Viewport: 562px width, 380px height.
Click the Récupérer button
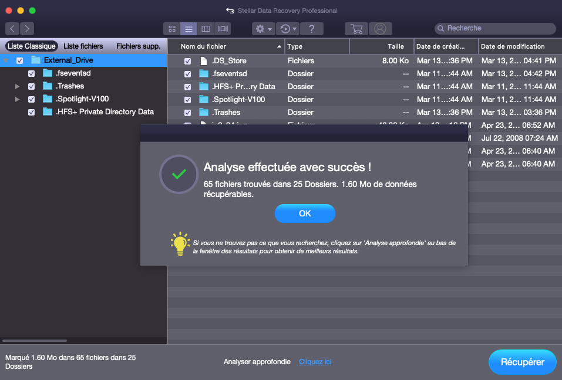pyautogui.click(x=523, y=362)
